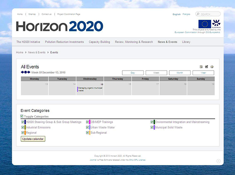Switch language to Français
The height and width of the screenshot is (175, 235).
(x=186, y=14)
